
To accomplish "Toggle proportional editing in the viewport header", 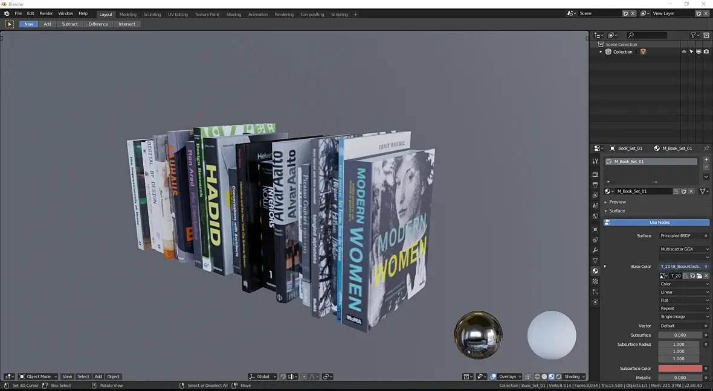I will (x=304, y=377).
